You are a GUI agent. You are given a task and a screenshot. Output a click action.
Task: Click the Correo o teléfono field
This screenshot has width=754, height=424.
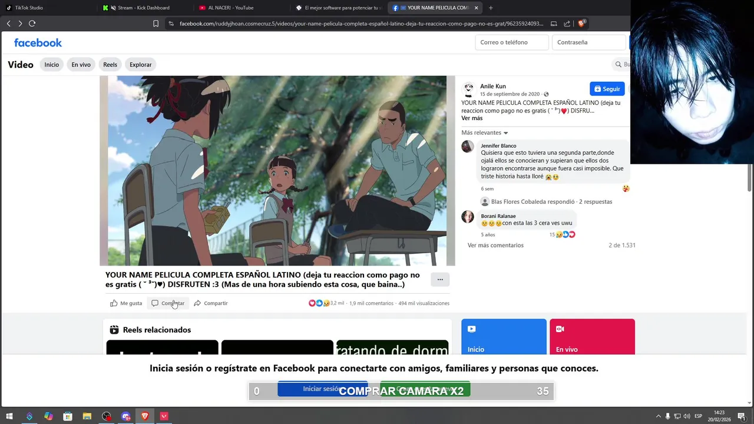tap(512, 42)
